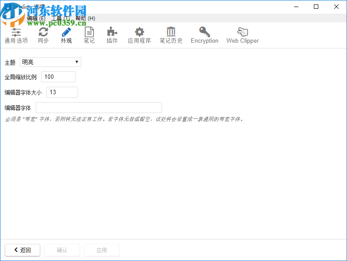The height and width of the screenshot is (261, 347).
Task: Open the Web Clipper section
Action: 242,35
